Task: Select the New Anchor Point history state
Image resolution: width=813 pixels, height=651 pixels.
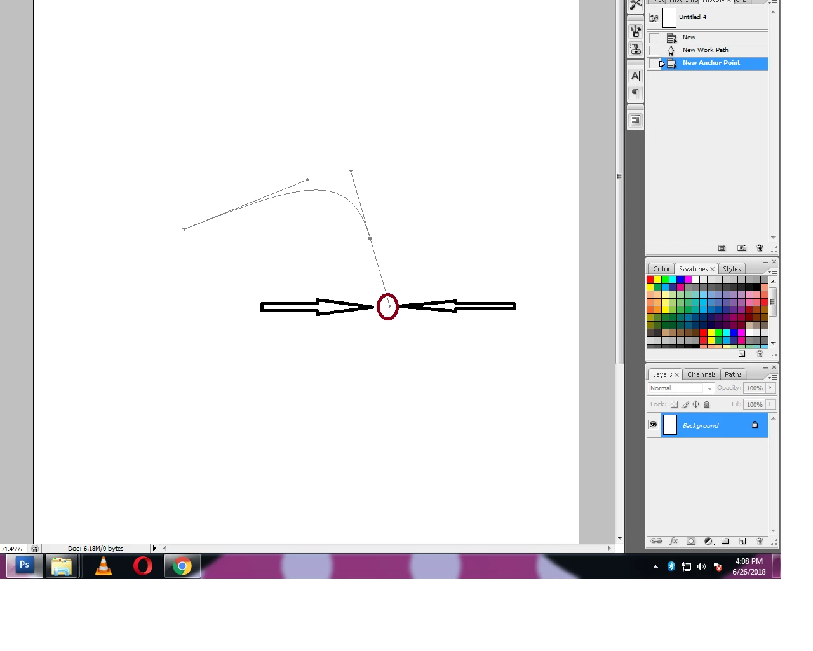Action: coord(715,63)
